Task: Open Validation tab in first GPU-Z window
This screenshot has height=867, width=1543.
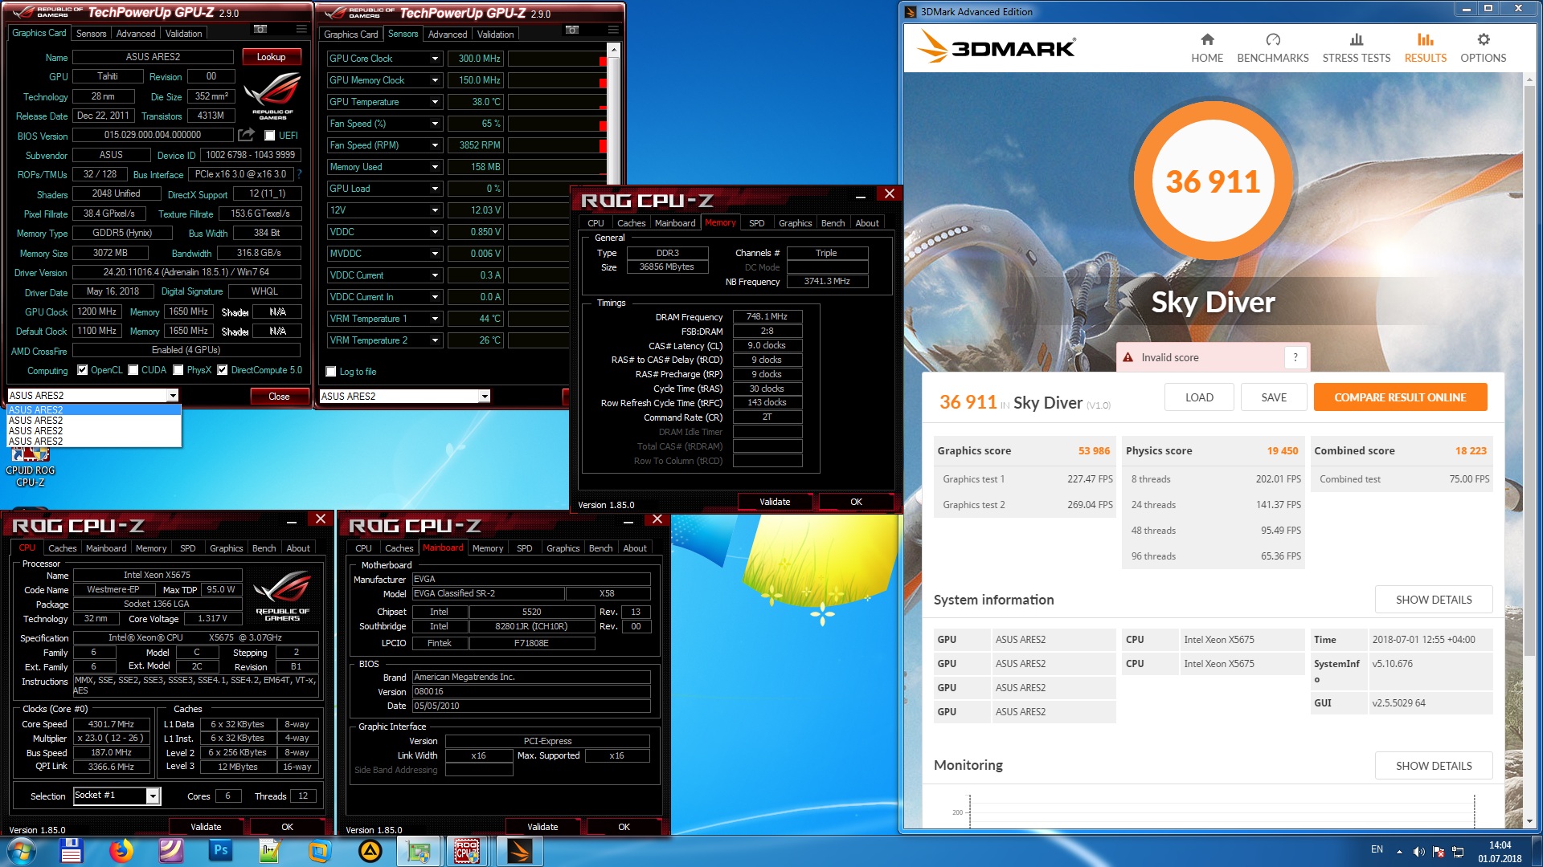Action: pos(183,34)
